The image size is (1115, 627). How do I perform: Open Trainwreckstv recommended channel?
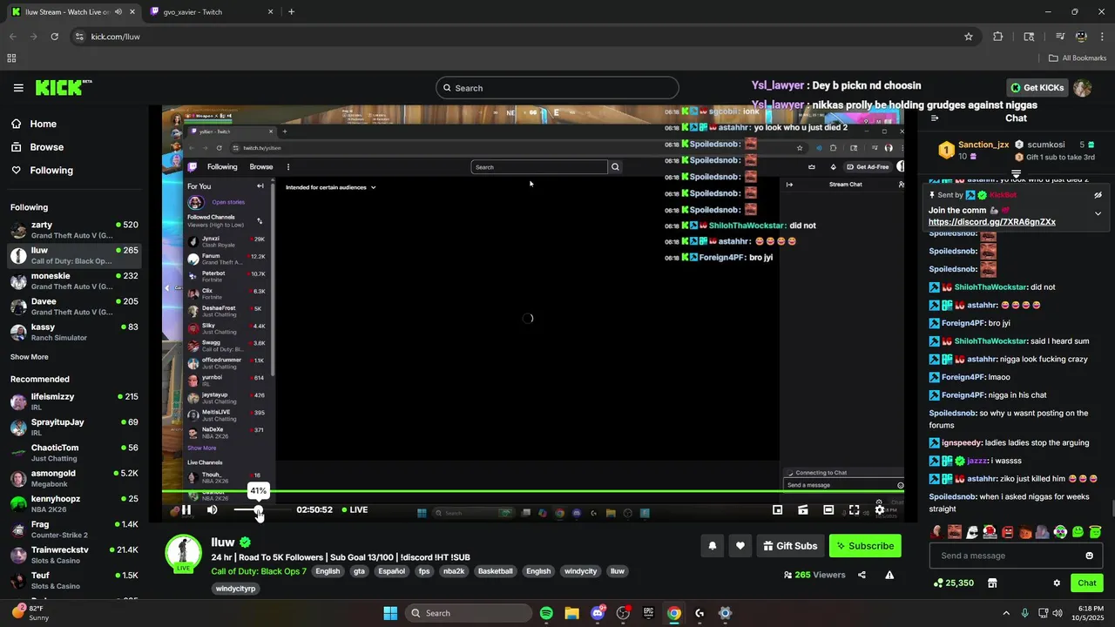(x=74, y=556)
